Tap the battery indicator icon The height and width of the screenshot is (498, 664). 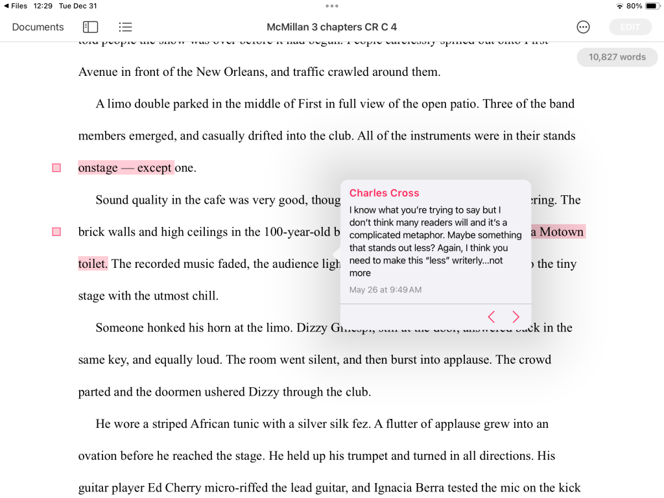(651, 6)
